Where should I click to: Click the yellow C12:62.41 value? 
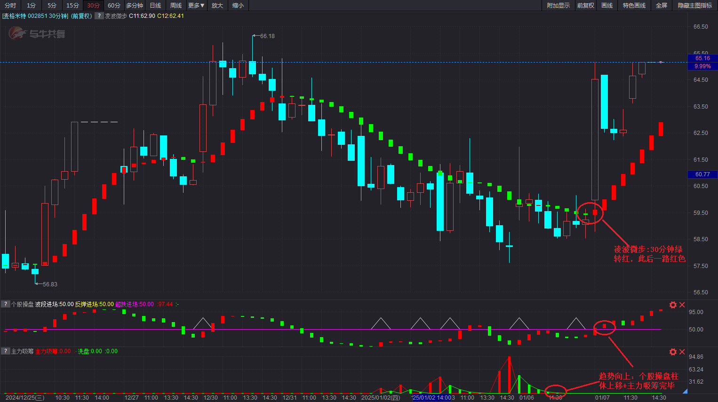(171, 16)
